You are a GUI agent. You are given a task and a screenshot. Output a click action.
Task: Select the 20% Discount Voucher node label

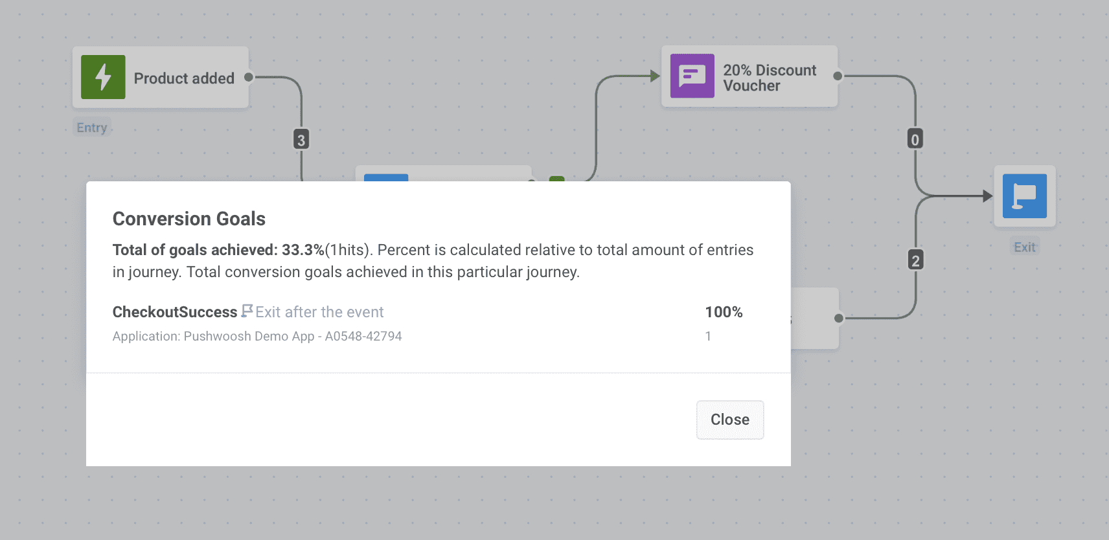[x=770, y=78]
